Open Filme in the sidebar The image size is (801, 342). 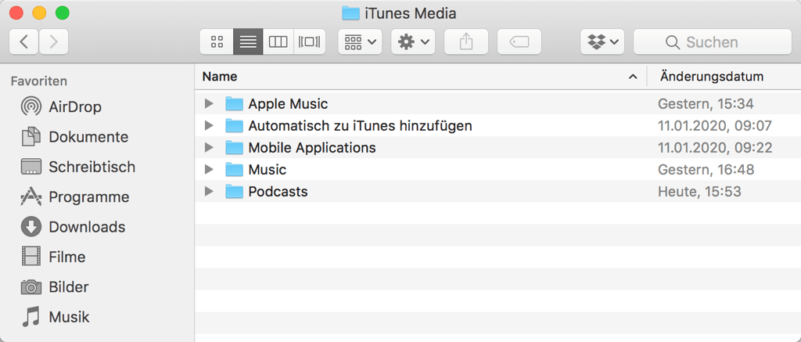53,257
